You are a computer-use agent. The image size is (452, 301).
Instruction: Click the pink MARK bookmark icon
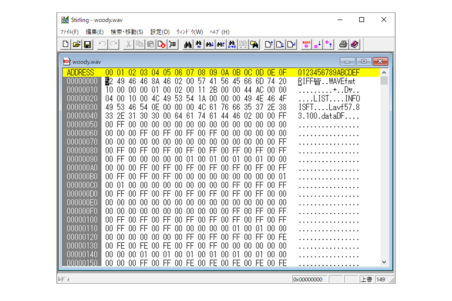[306, 44]
